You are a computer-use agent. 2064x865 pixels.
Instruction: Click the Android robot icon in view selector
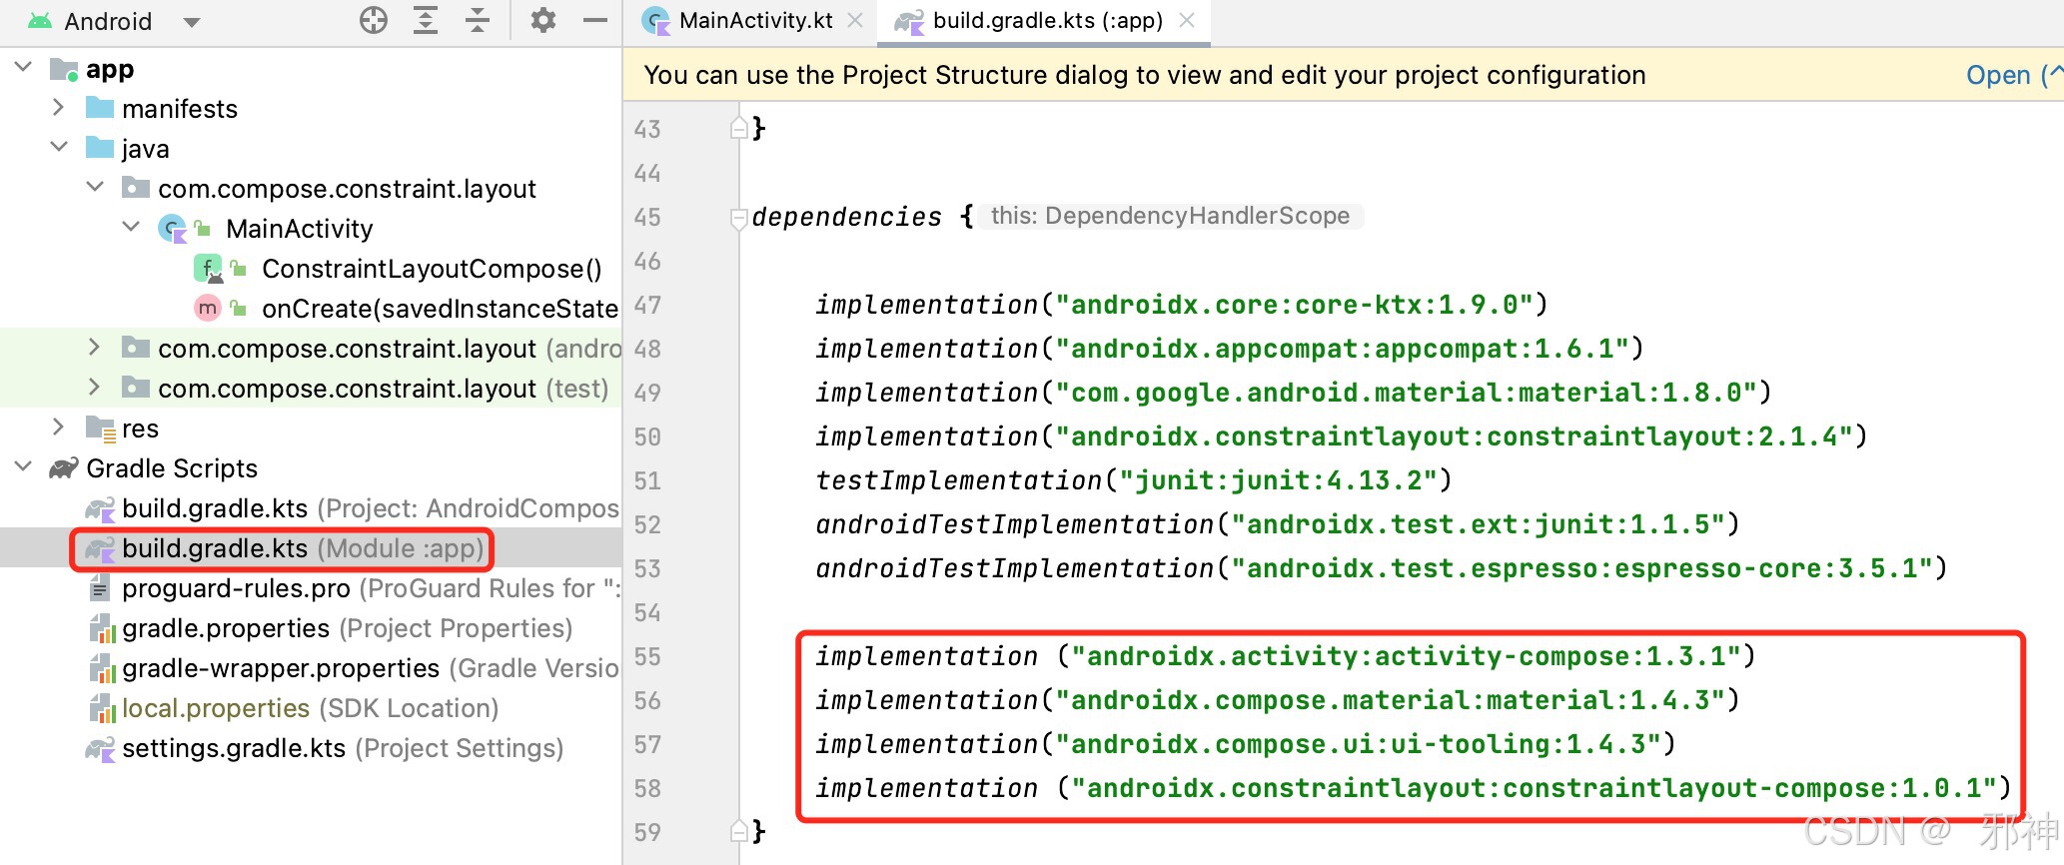[x=40, y=21]
